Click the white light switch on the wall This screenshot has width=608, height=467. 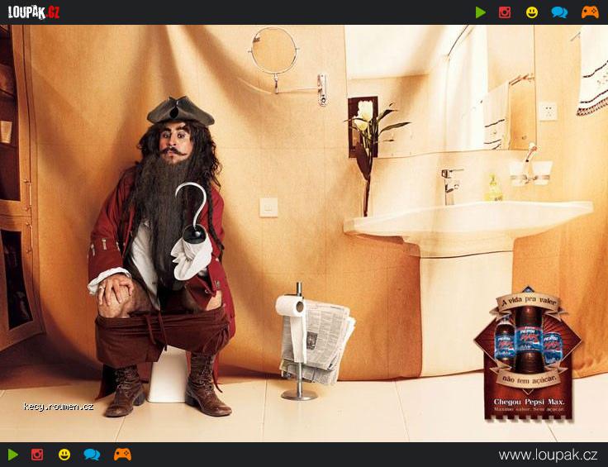click(268, 207)
